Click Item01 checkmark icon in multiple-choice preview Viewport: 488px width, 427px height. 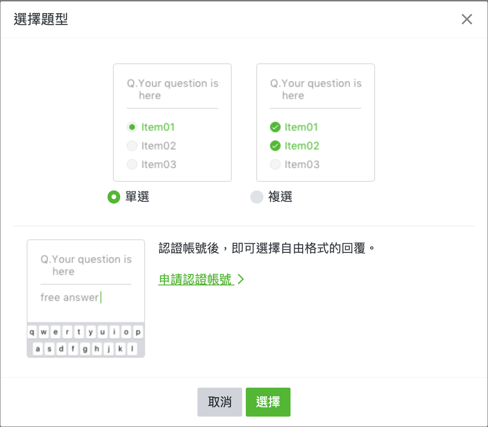[x=275, y=127]
